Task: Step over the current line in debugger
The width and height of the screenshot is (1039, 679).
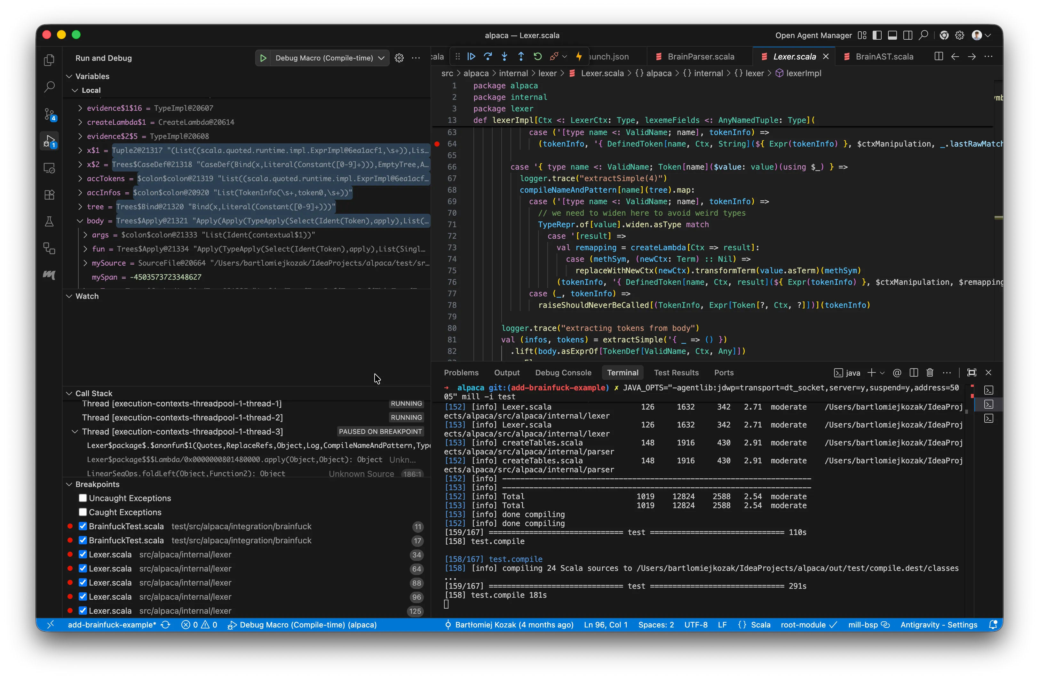Action: [488, 57]
